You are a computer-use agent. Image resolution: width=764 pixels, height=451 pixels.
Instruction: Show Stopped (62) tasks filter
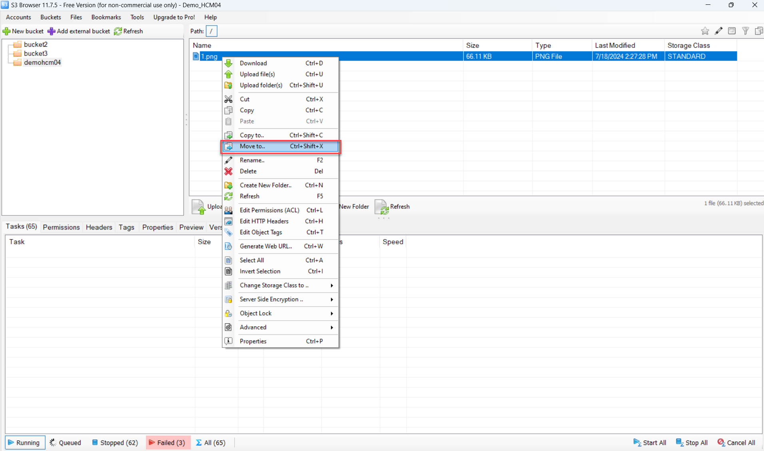(115, 443)
